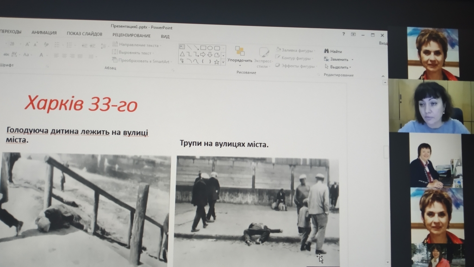Open the Выровнять текст dropdown
This screenshot has height=267, width=474.
[133, 53]
